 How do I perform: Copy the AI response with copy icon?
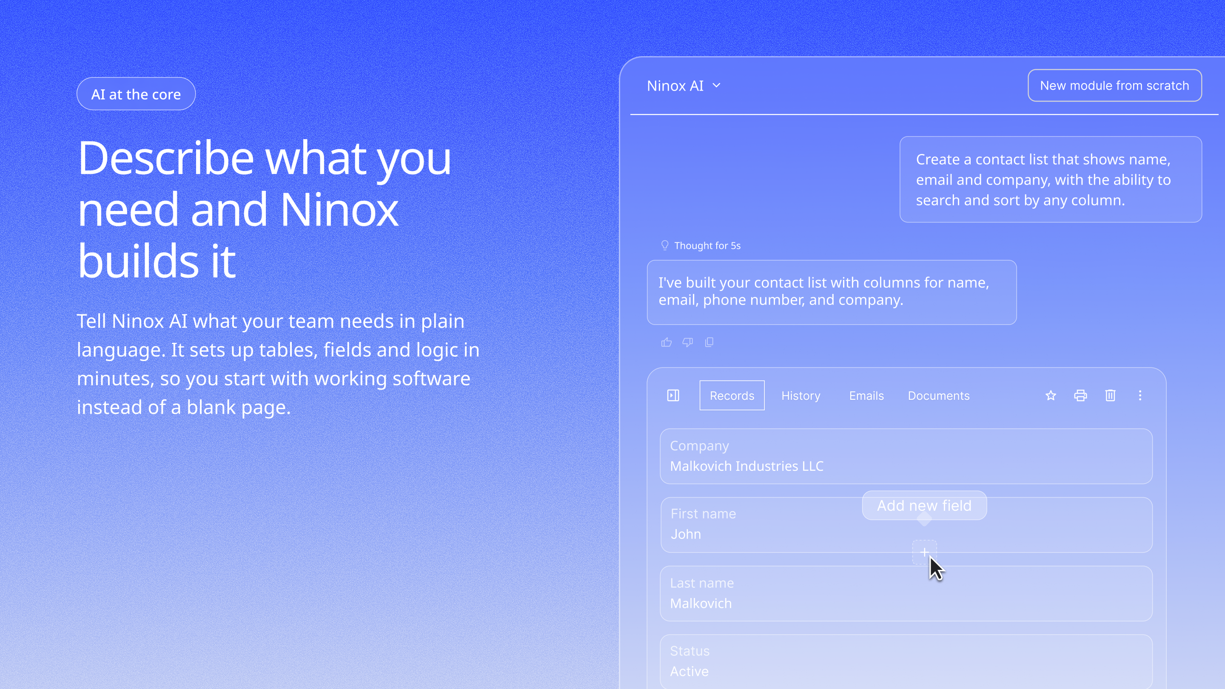pyautogui.click(x=709, y=342)
